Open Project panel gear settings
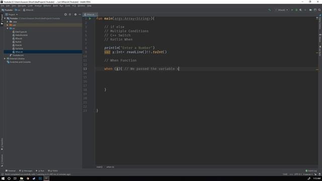The image size is (322, 181). [75, 15]
